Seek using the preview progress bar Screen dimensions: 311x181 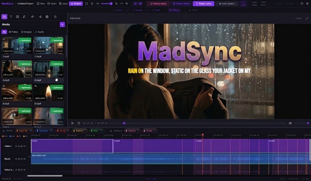[x=197, y=123]
